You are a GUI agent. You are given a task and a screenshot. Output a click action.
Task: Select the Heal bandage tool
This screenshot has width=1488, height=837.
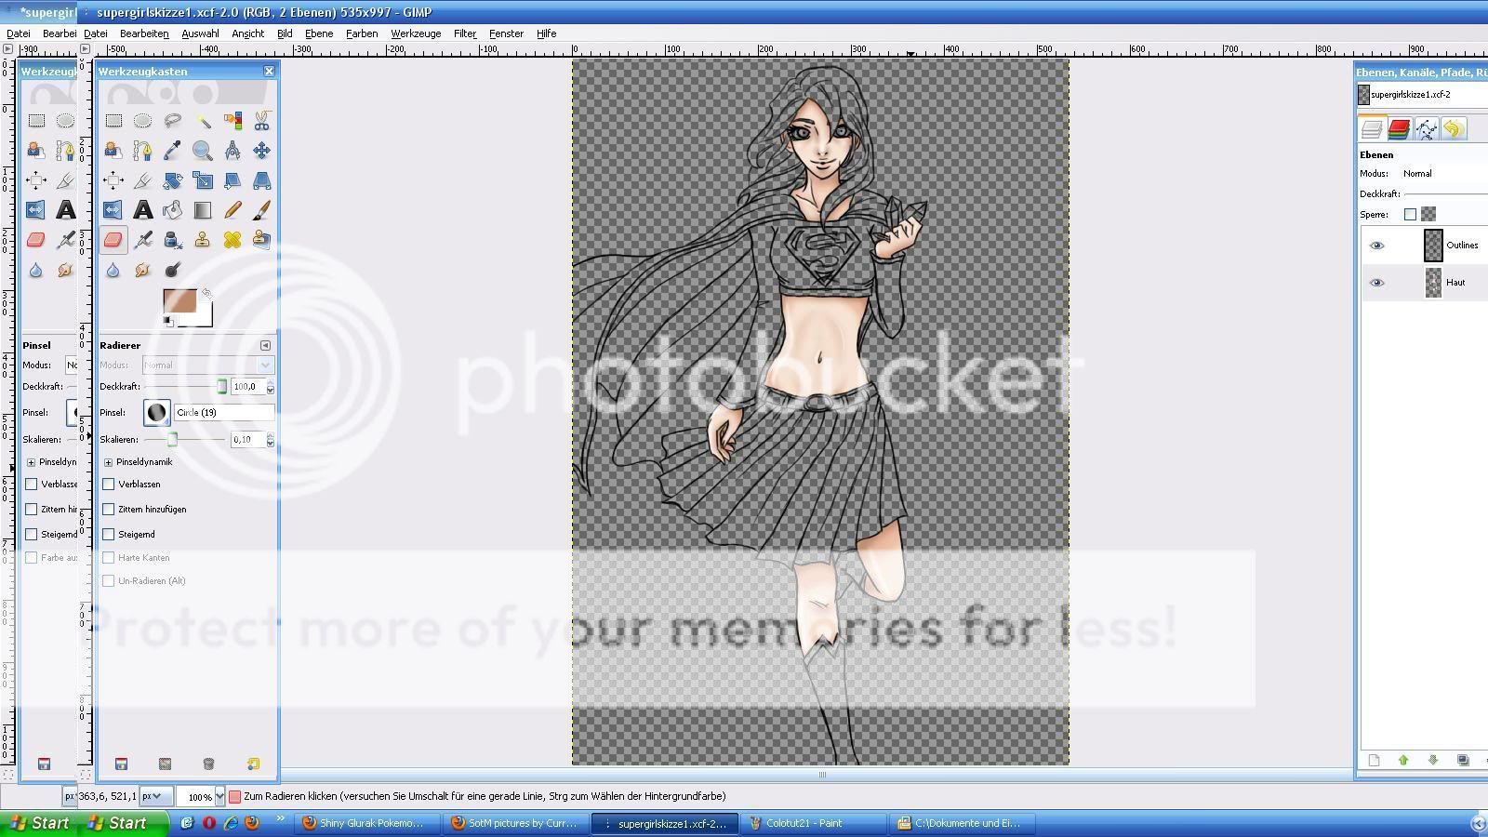pos(232,240)
